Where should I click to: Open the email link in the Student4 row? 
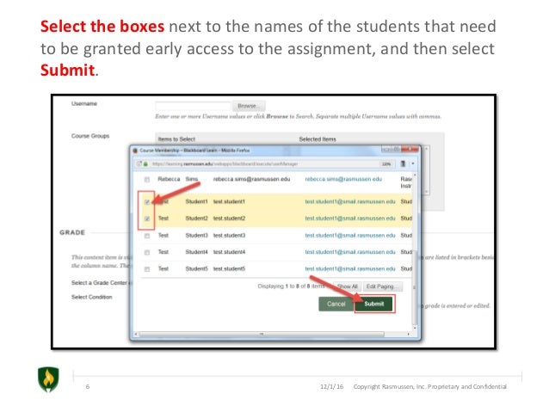(x=349, y=252)
